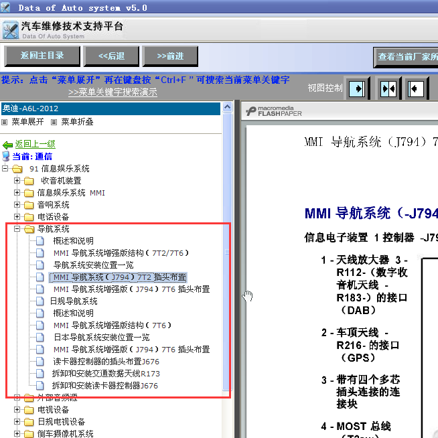Open 读卡器控制器的插头布置J676

click(106, 362)
